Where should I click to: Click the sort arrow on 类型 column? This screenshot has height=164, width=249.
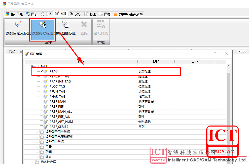click(x=21, y=51)
